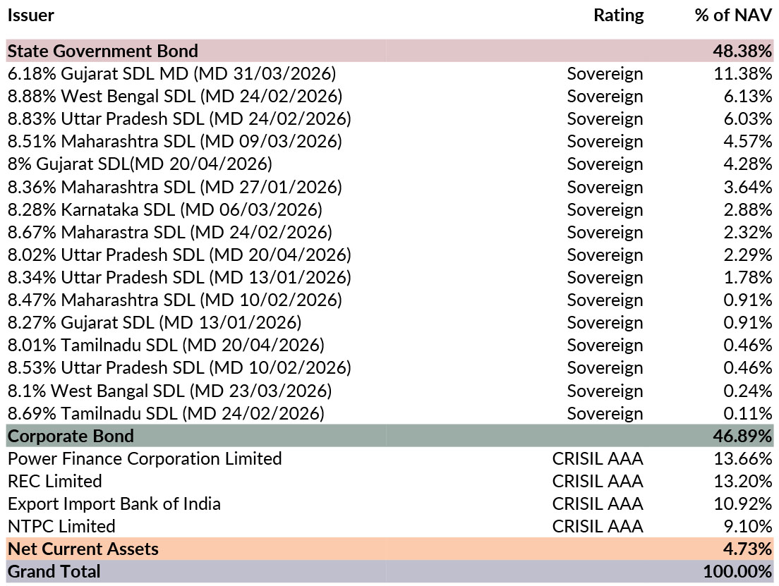Select 8.1% West Bangal SDL row

click(x=169, y=390)
